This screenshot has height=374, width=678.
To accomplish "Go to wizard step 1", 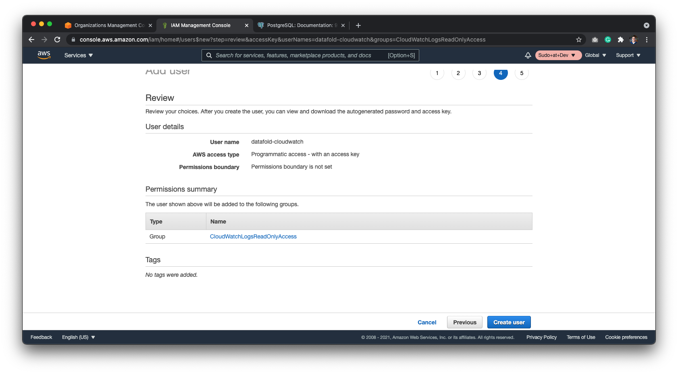I will (x=437, y=73).
